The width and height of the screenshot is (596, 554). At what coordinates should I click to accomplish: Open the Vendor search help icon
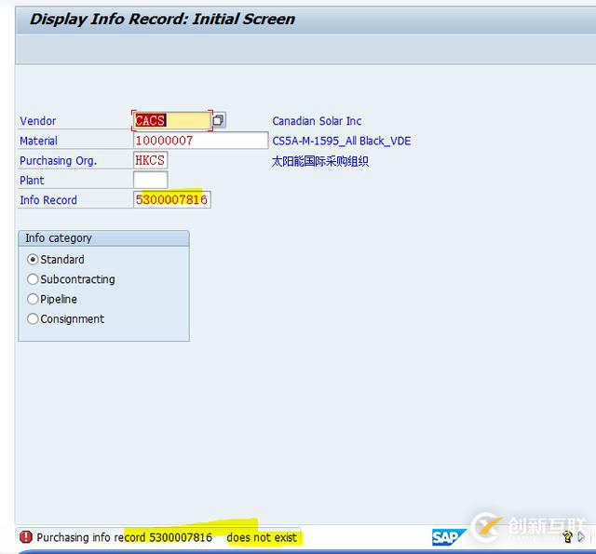pos(219,120)
